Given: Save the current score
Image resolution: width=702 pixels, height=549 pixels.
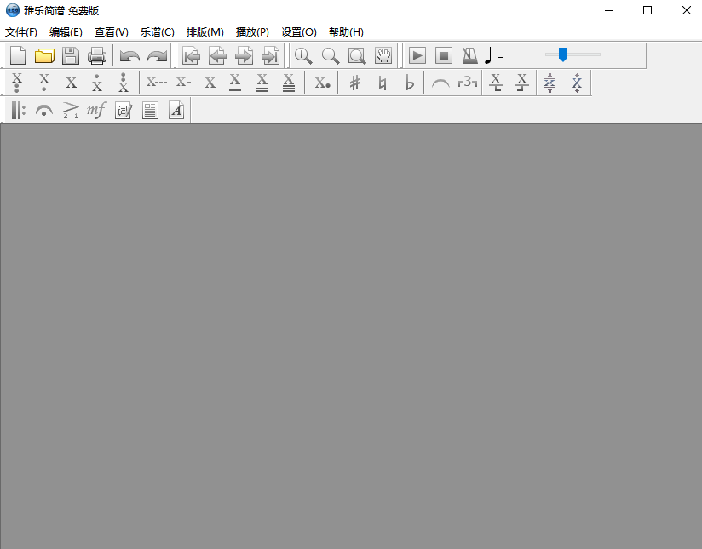Looking at the screenshot, I should 71,56.
